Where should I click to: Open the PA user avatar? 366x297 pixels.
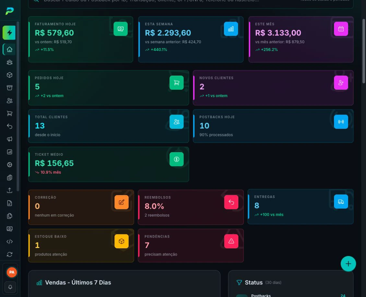tap(11, 272)
